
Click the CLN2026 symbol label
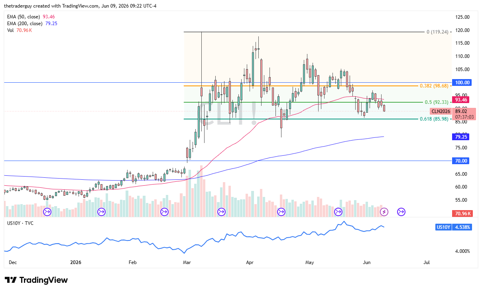pyautogui.click(x=441, y=111)
